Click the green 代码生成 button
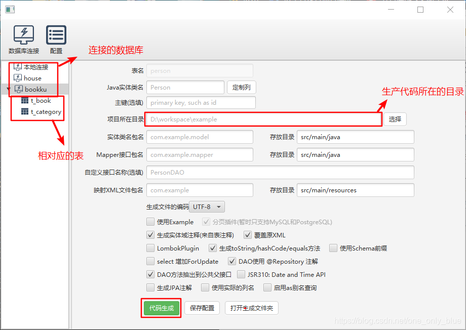The height and width of the screenshot is (330, 466). click(162, 308)
